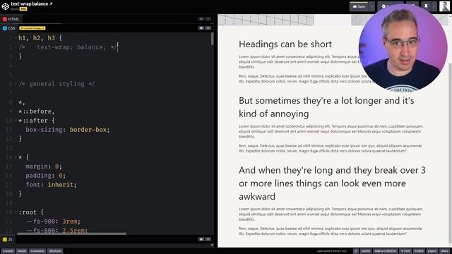The width and height of the screenshot is (452, 254).
Task: Pin this pen with pushpin icon
Action: coord(426,6)
